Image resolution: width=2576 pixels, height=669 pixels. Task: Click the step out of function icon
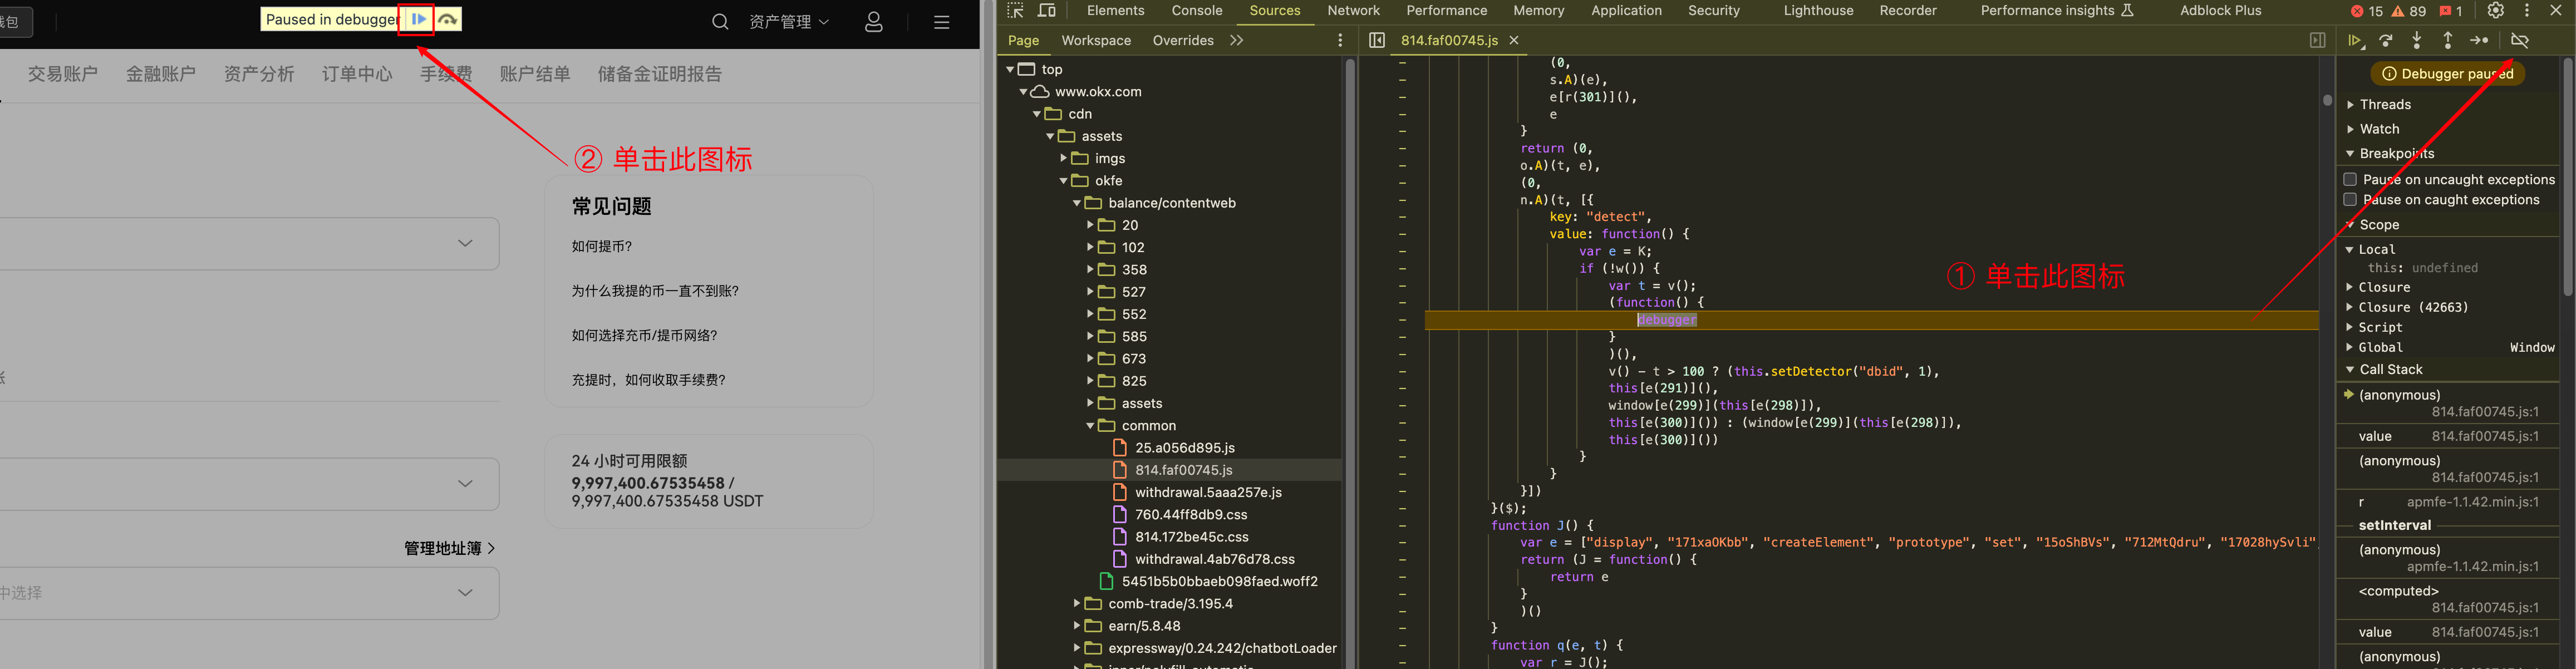point(2448,41)
